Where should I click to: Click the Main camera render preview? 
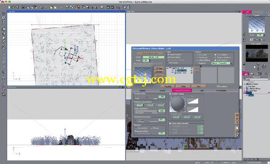256,53
